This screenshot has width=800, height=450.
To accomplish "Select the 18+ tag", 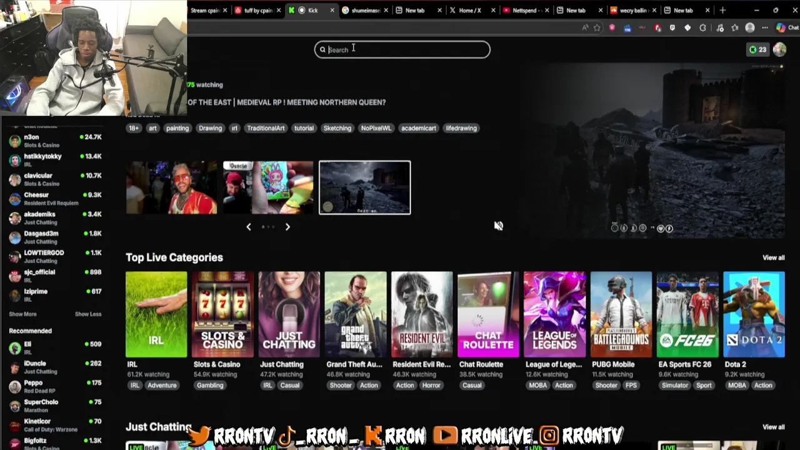I will click(x=134, y=128).
